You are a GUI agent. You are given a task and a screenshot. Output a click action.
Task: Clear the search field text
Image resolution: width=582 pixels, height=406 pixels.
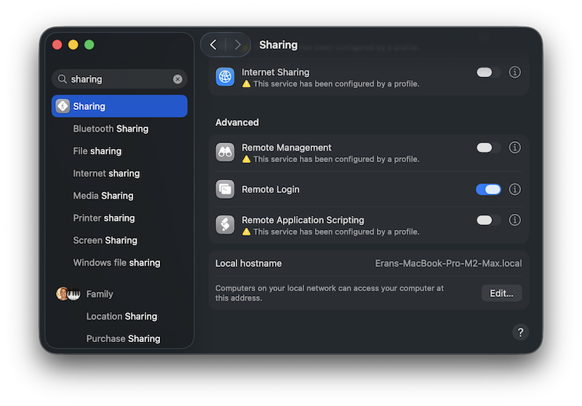[x=178, y=79]
